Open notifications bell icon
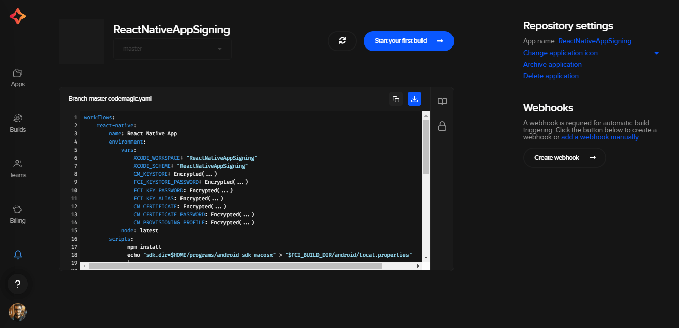The width and height of the screenshot is (679, 328). [18, 255]
